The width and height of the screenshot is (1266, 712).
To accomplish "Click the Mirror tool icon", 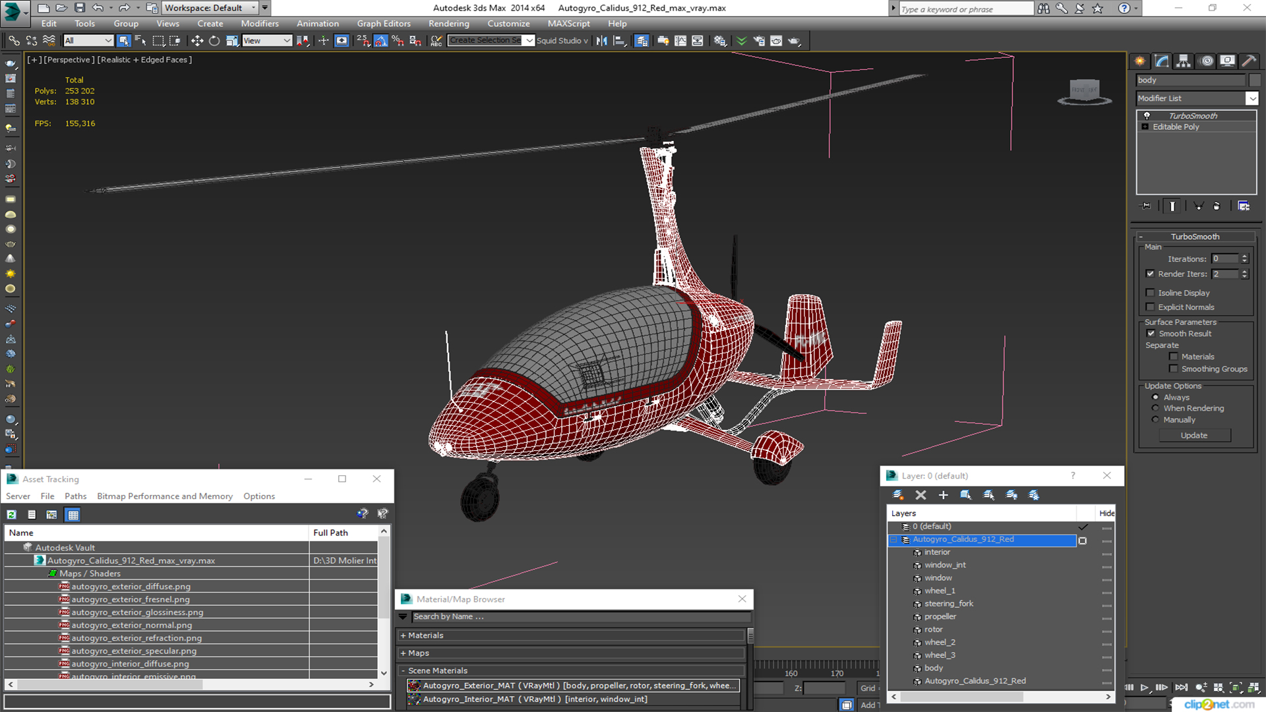I will (601, 41).
